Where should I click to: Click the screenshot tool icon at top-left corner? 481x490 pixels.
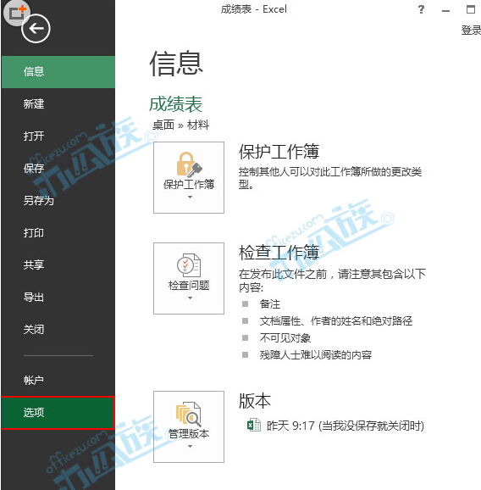16,13
